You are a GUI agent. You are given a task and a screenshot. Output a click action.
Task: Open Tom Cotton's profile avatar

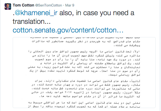[x=8, y=6]
